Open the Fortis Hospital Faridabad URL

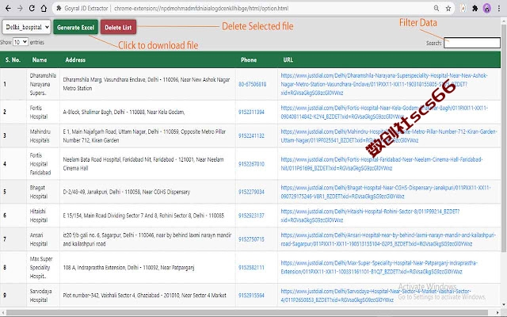pos(382,164)
